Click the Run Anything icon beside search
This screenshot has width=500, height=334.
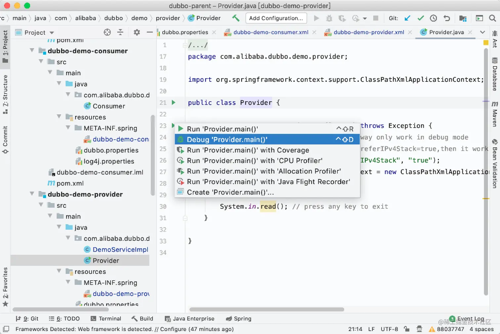pyautogui.click(x=479, y=18)
